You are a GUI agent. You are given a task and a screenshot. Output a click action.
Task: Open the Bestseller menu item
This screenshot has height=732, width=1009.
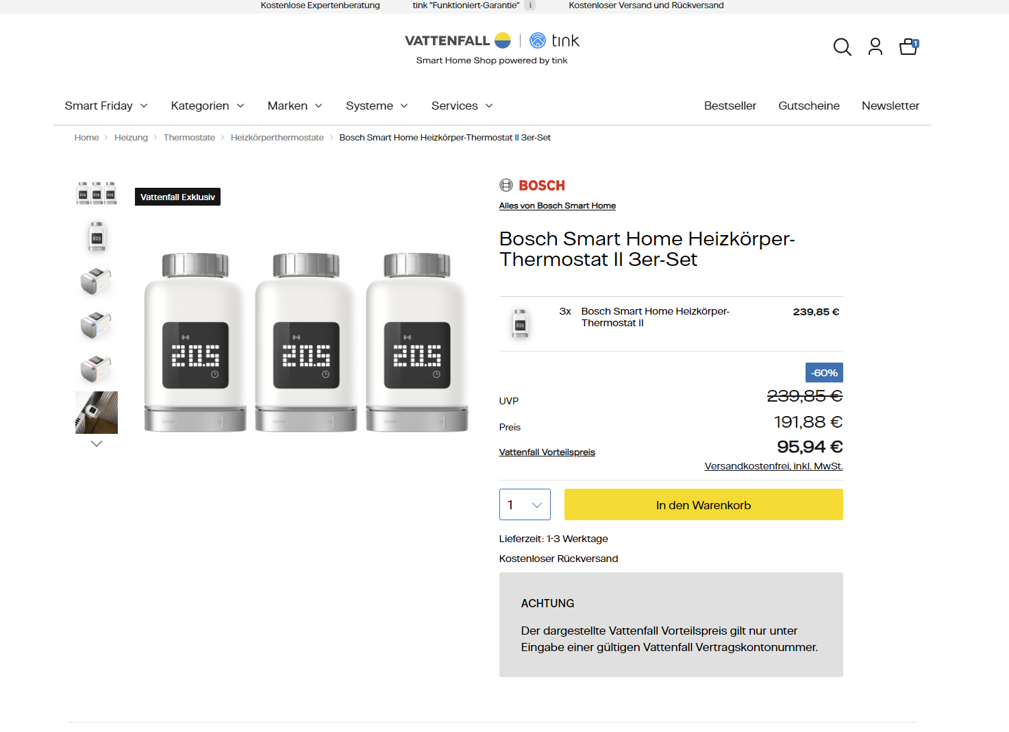tap(730, 106)
